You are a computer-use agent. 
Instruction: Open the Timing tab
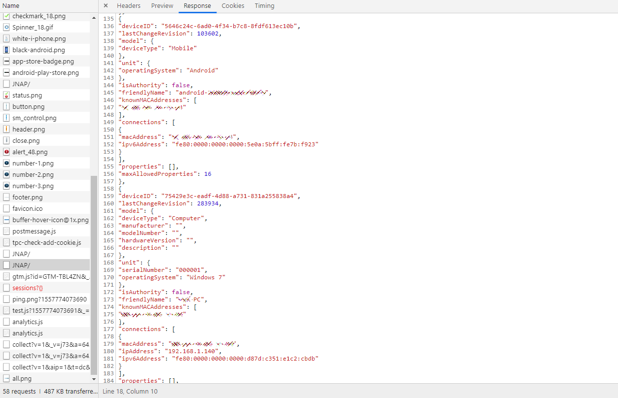pyautogui.click(x=264, y=6)
